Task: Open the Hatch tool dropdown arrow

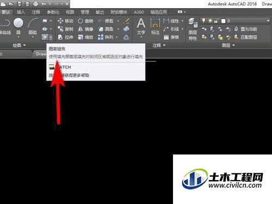Action: coord(51,37)
